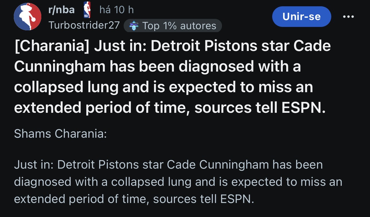The image size is (370, 217).
Task: Click the Top 1% autores badge icon
Action: (x=134, y=26)
